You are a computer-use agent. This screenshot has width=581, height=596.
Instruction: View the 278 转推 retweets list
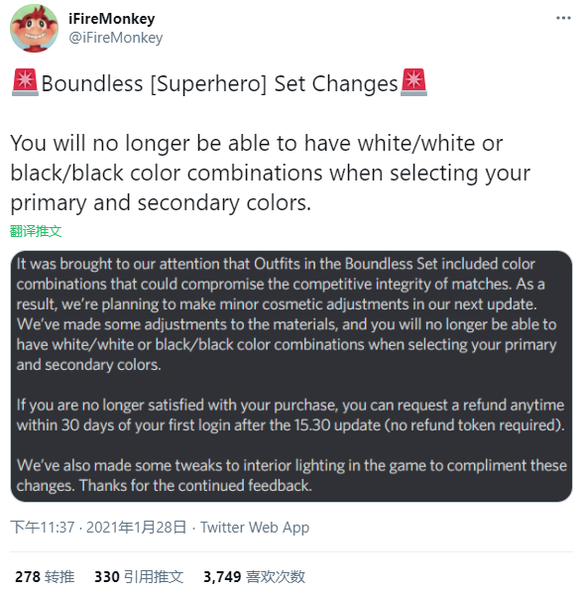tap(45, 576)
